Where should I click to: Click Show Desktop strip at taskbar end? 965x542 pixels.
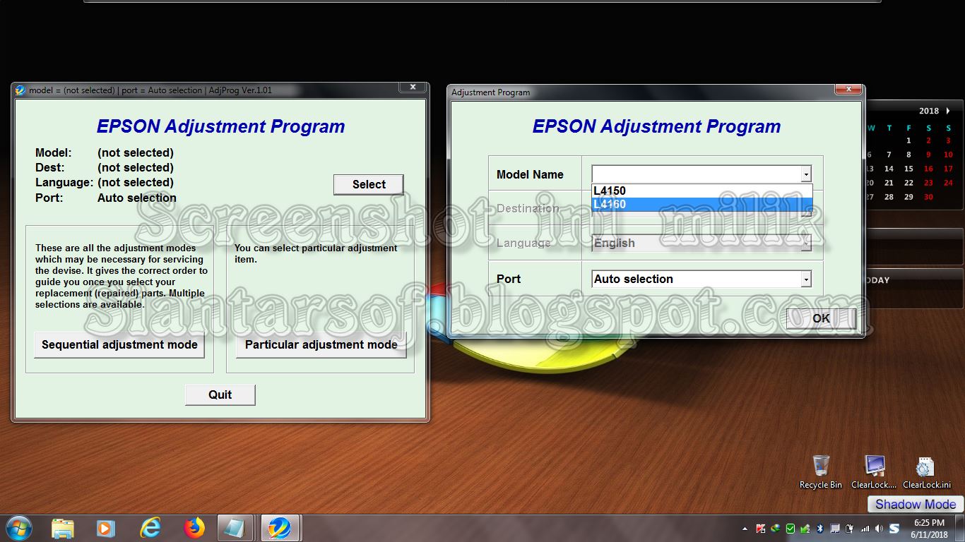click(959, 529)
